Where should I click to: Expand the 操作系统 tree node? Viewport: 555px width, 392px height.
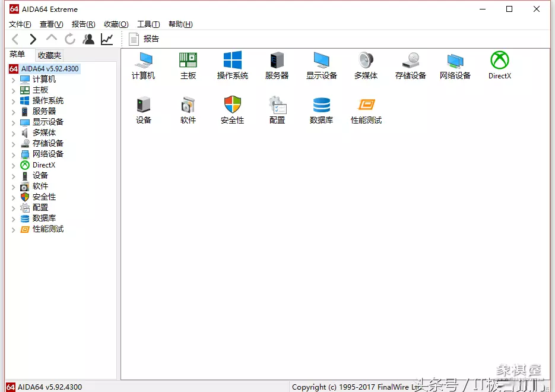14,102
